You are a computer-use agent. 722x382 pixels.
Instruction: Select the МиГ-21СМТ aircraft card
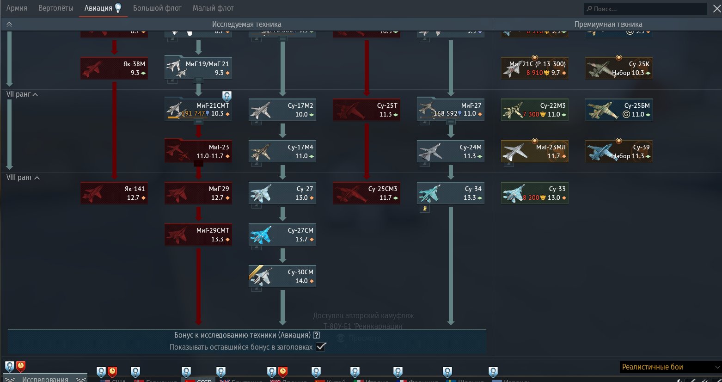(x=198, y=110)
